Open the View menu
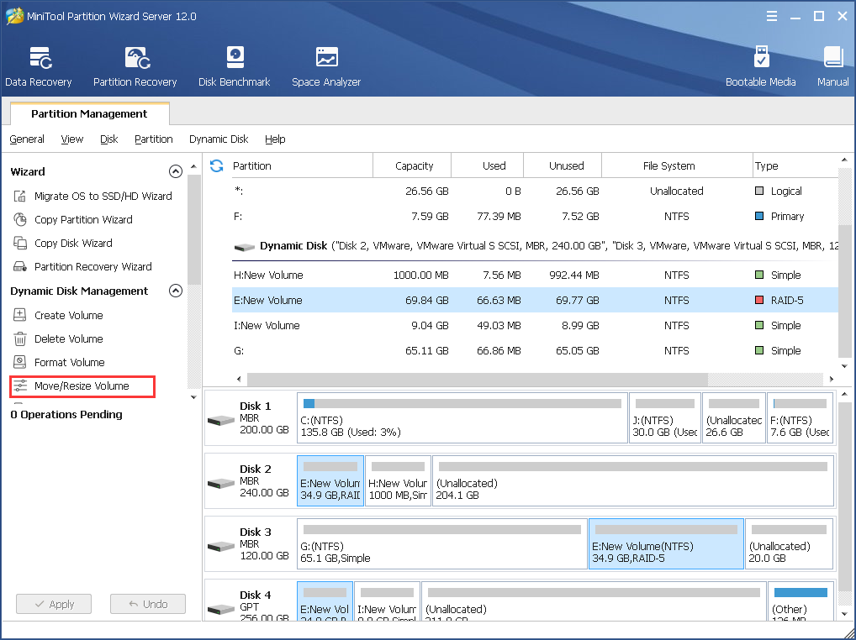Viewport: 856px width, 640px height. click(x=72, y=139)
